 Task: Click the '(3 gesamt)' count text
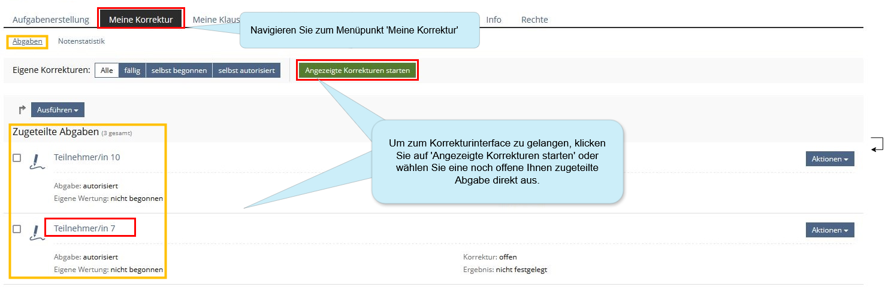click(117, 133)
